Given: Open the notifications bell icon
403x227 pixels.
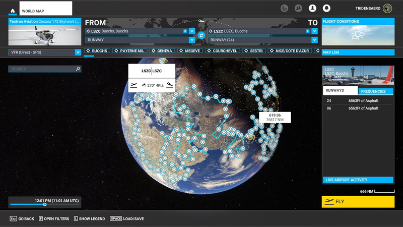Looking at the screenshot, I should tap(326, 8).
